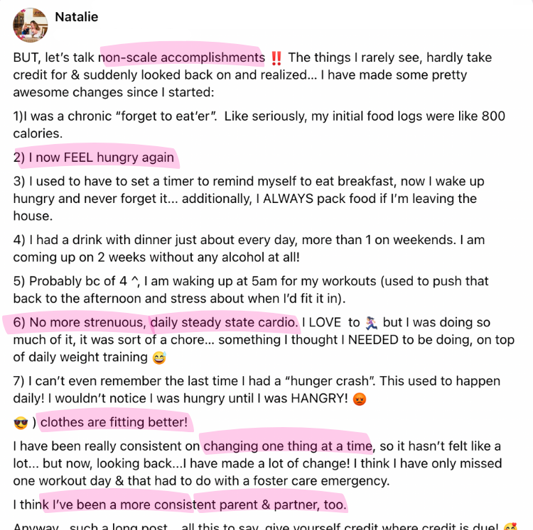
Task: Click the angry face emoji after HANGRY
Action: coord(360,399)
